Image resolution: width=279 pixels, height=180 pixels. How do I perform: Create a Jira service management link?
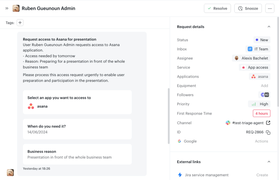pyautogui.click(x=262, y=175)
